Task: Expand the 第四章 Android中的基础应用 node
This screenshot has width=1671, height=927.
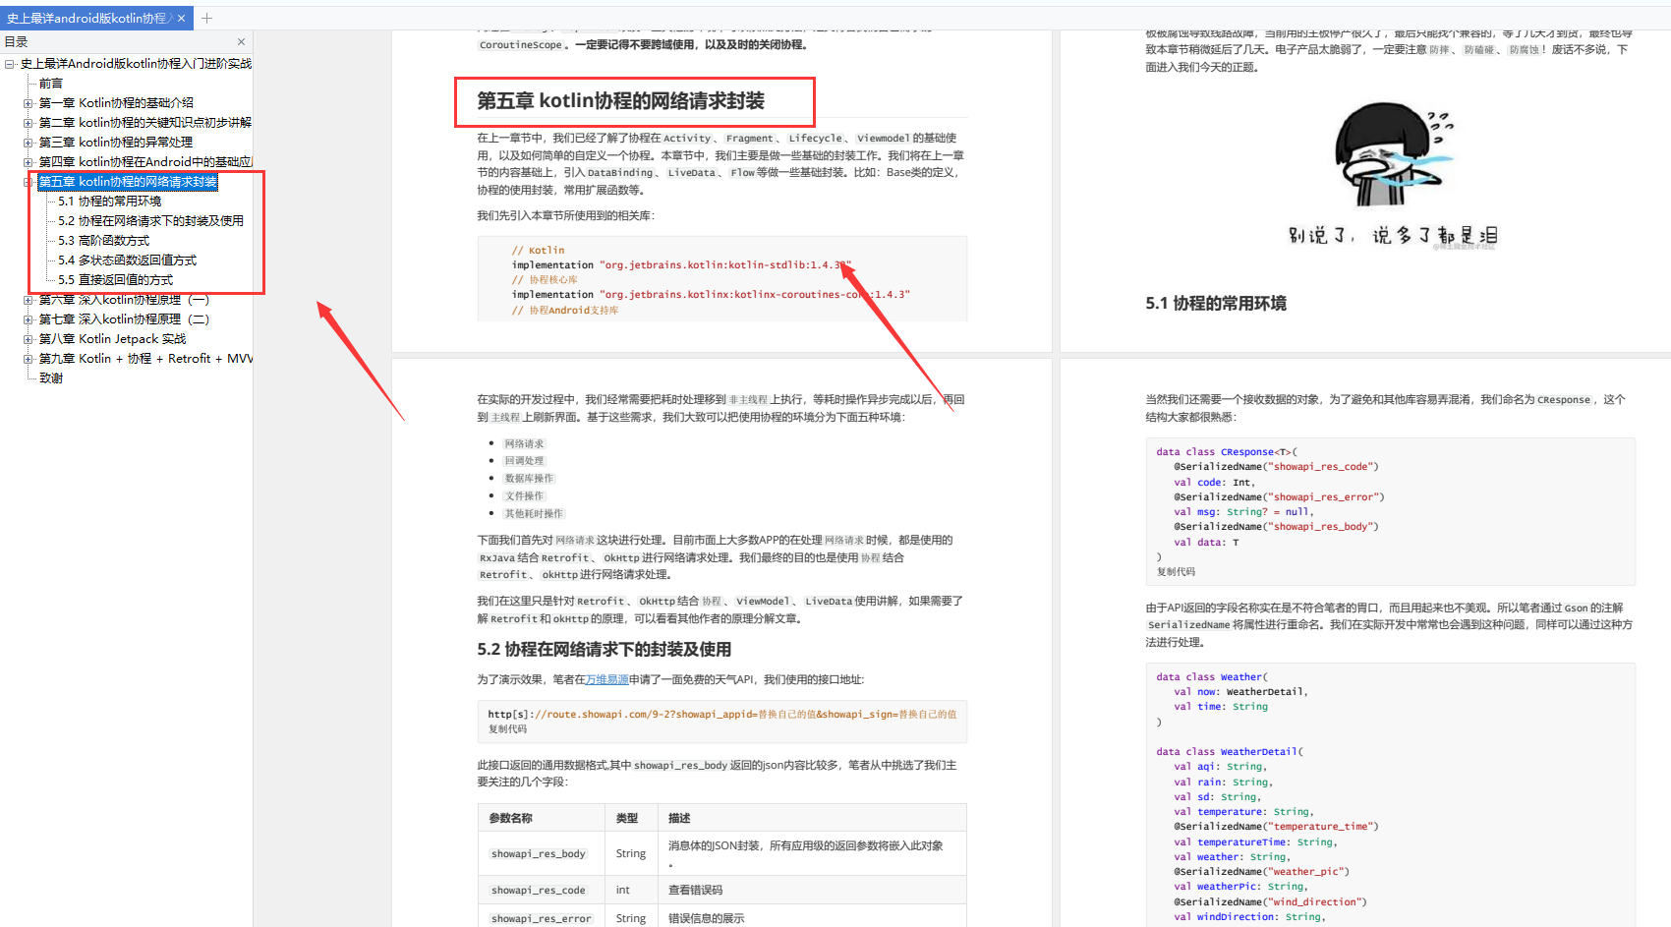Action: point(29,162)
